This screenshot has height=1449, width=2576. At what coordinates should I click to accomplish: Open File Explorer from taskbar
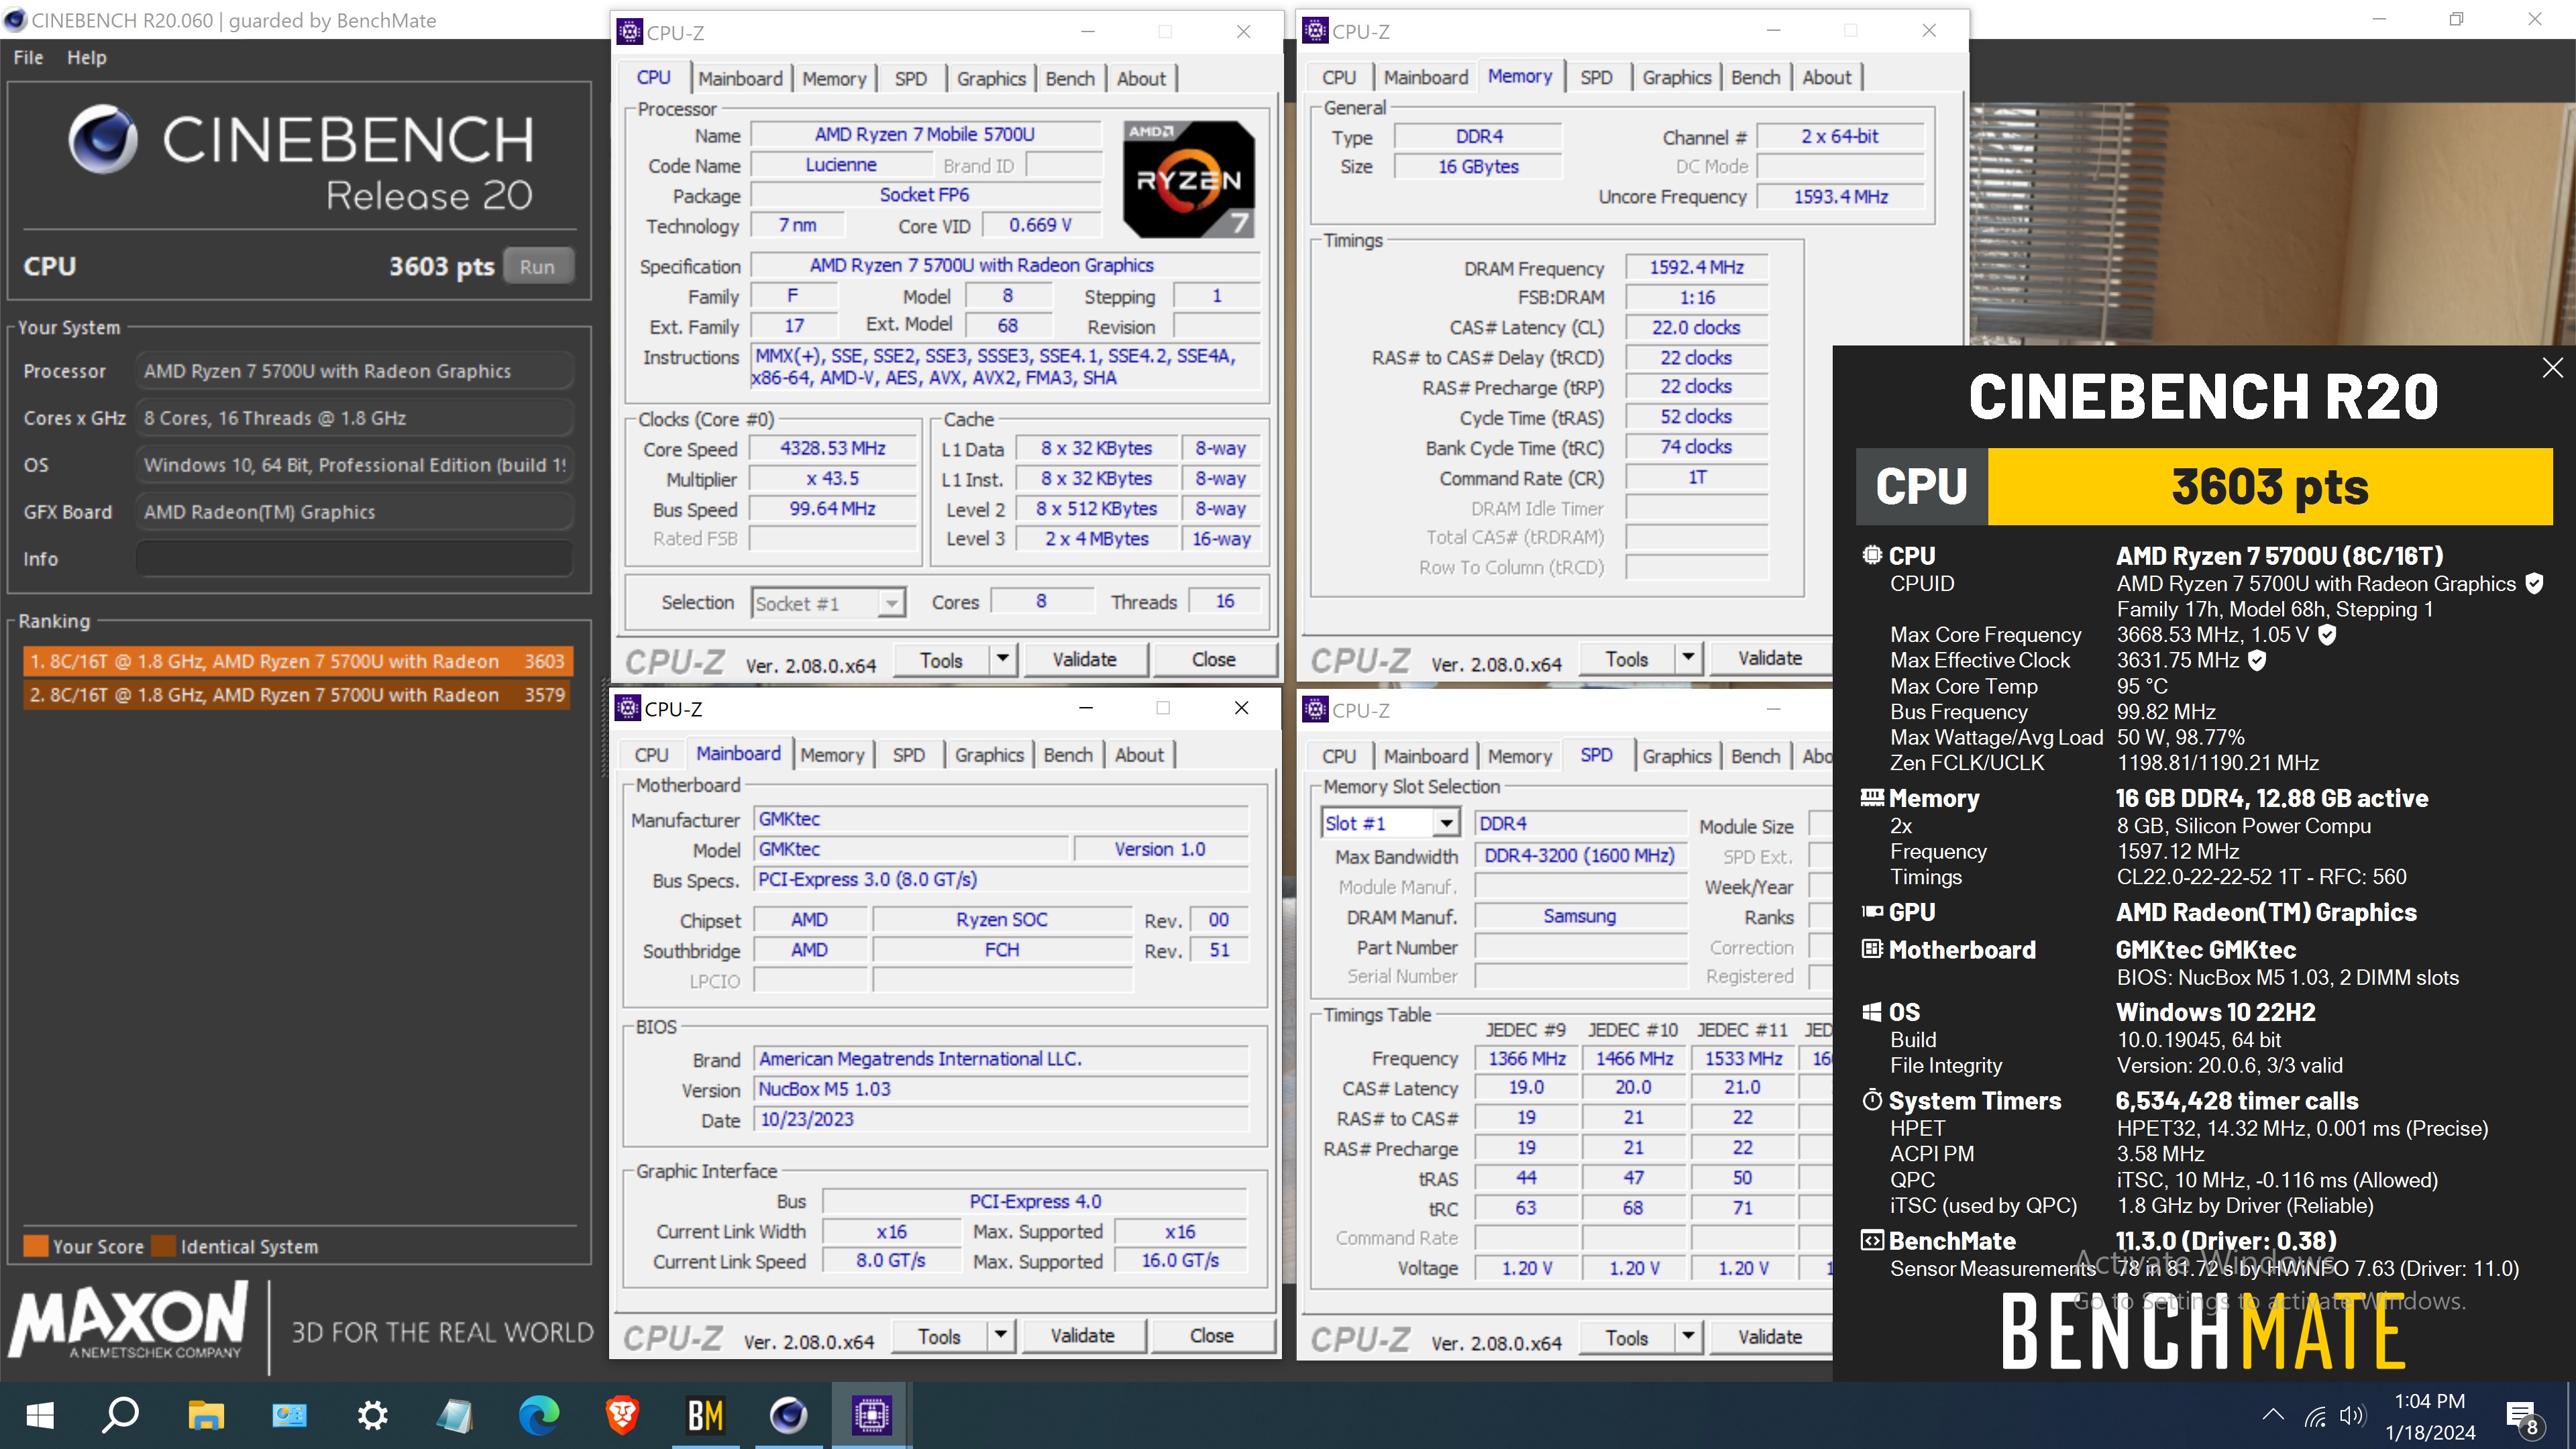coord(206,1415)
